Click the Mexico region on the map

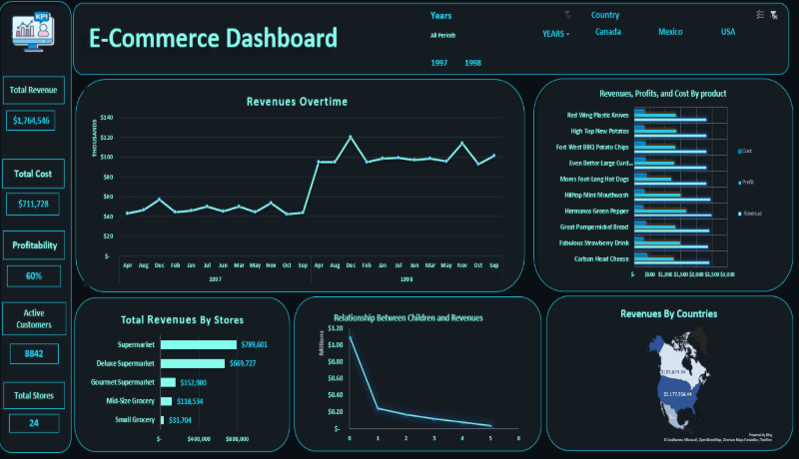click(x=671, y=415)
